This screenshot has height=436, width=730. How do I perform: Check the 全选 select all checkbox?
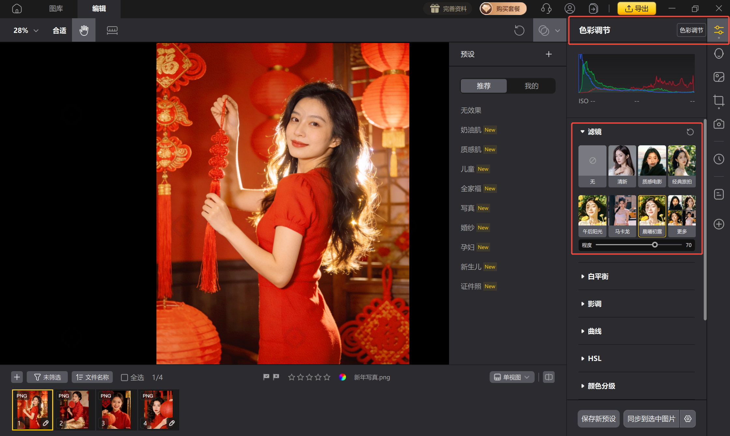click(124, 377)
